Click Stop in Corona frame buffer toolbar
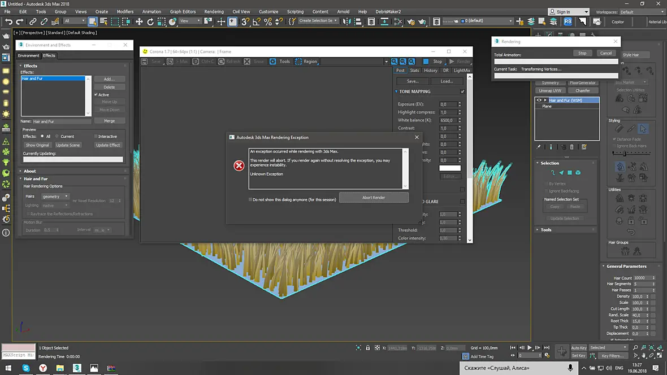Image resolution: width=667 pixels, height=375 pixels. pyautogui.click(x=433, y=62)
